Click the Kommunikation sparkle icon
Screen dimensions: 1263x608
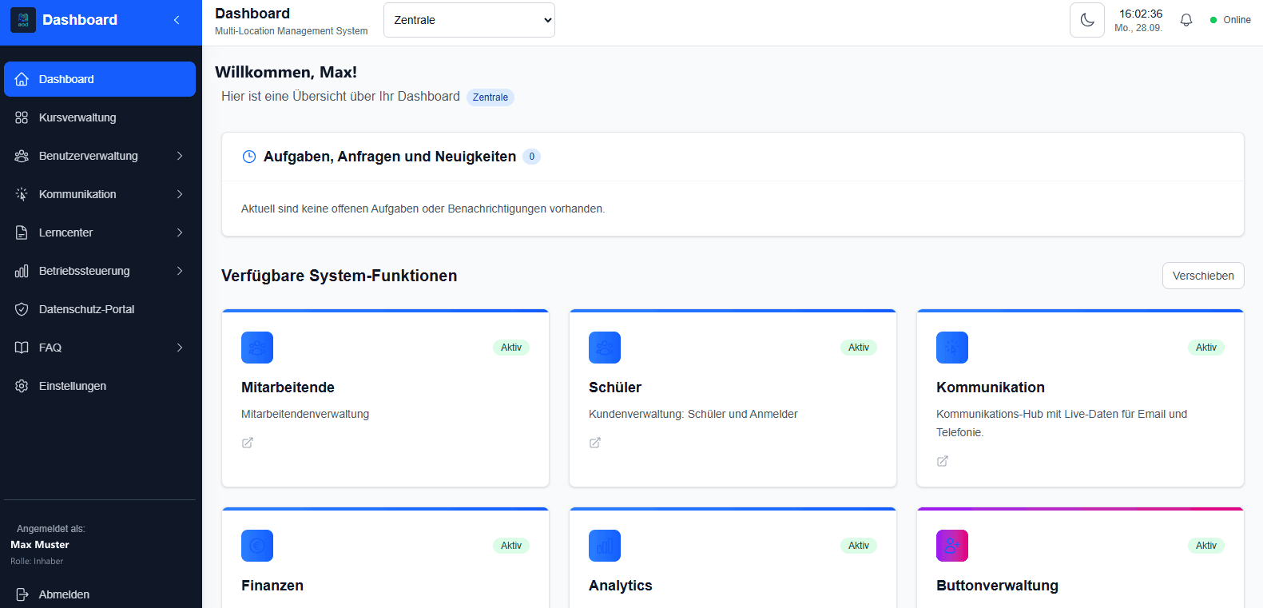[x=22, y=194]
